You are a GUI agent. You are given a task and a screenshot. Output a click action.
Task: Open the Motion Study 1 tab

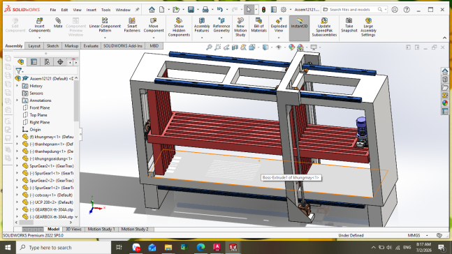coord(101,230)
